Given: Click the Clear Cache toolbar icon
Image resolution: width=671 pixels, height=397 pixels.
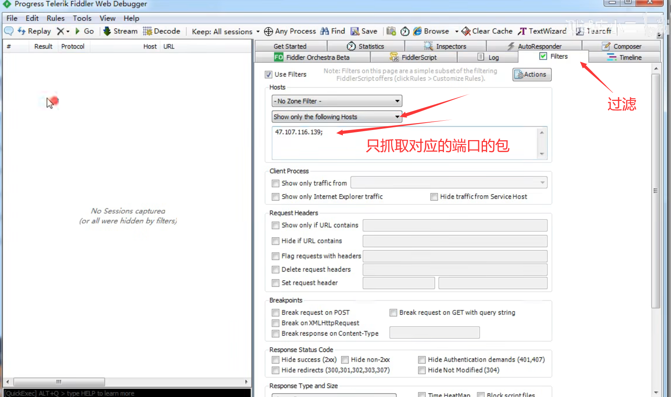Looking at the screenshot, I should coord(466,31).
